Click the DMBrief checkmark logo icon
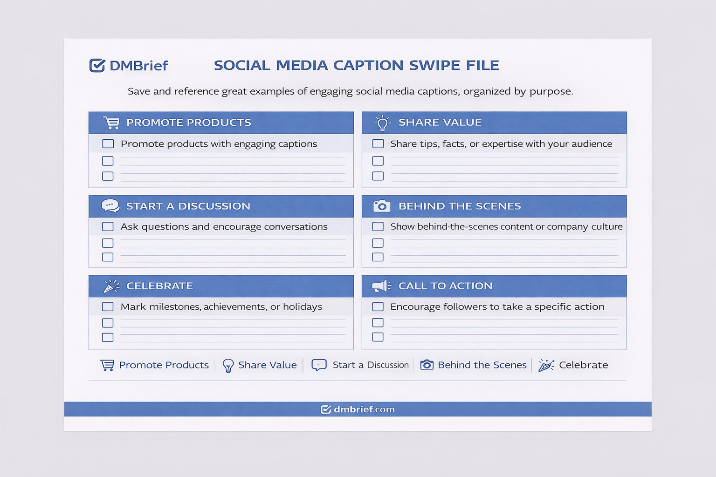Screen dimensions: 716x477 pyautogui.click(x=97, y=66)
